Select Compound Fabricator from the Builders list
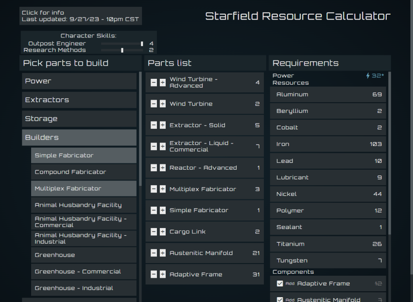Screen dimensions: 413x302 pyautogui.click(x=84, y=172)
